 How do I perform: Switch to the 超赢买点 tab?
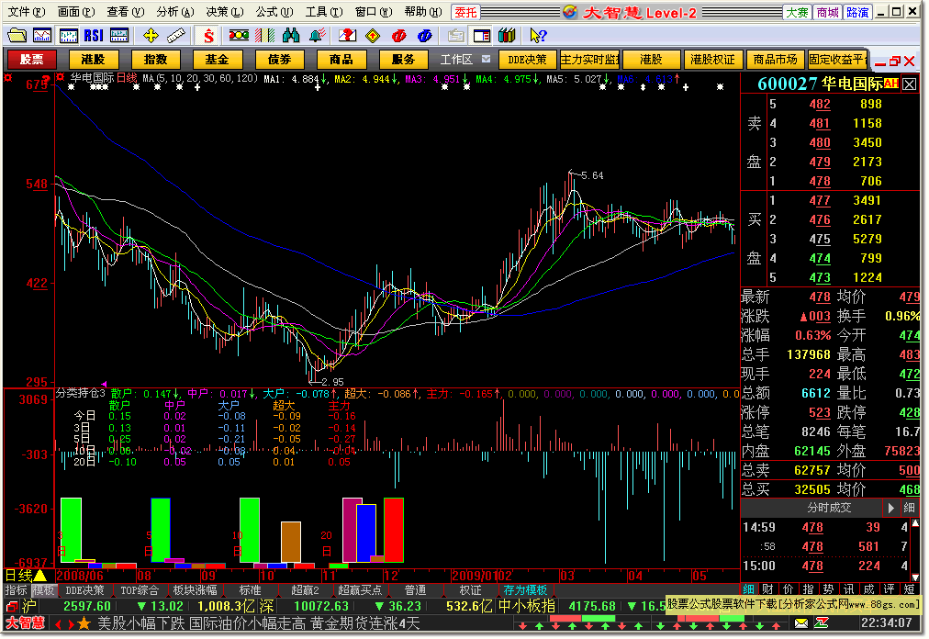pos(360,590)
